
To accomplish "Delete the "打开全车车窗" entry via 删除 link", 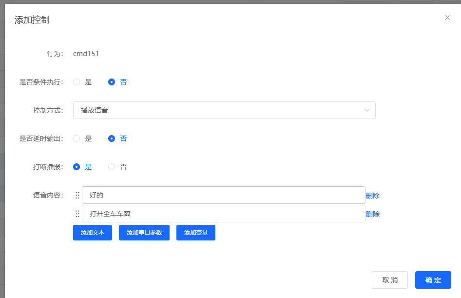I will click(372, 214).
